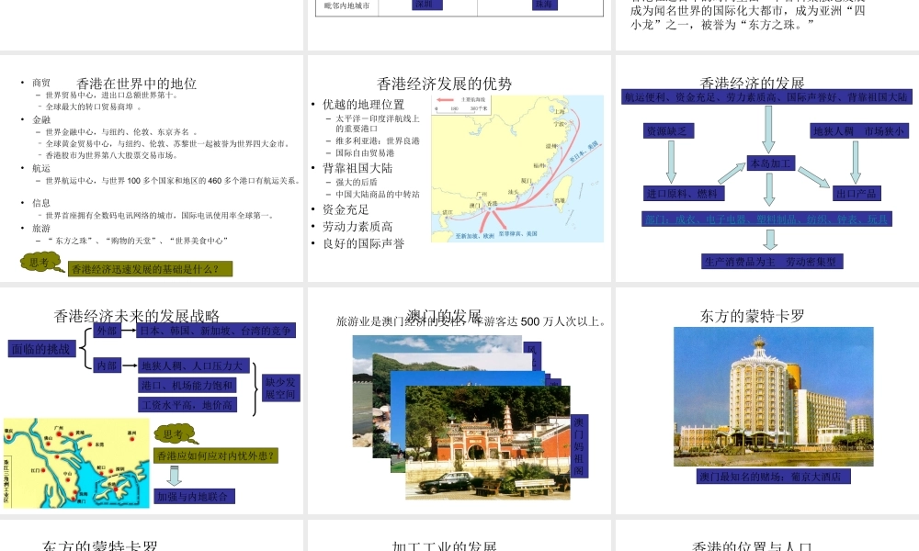
Task: Select the 进口原料、燃料 box
Action: 683,193
